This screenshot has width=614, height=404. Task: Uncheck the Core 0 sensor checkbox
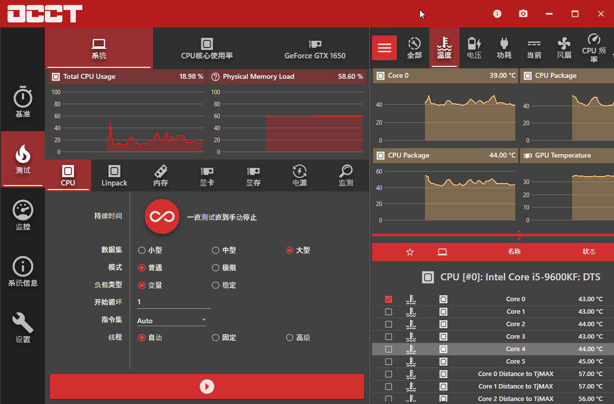(389, 299)
